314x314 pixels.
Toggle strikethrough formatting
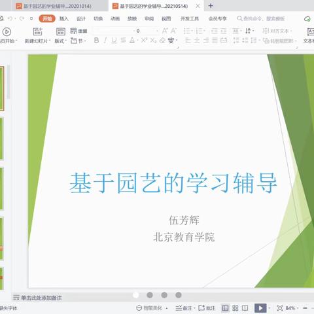[x=123, y=41]
